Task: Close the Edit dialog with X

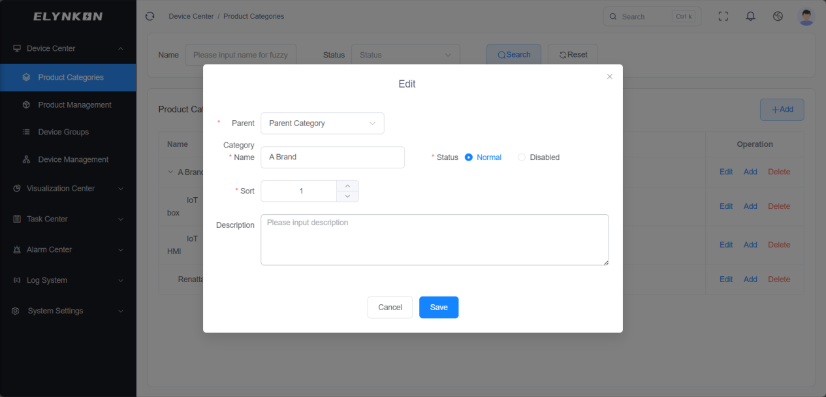Action: pos(609,76)
